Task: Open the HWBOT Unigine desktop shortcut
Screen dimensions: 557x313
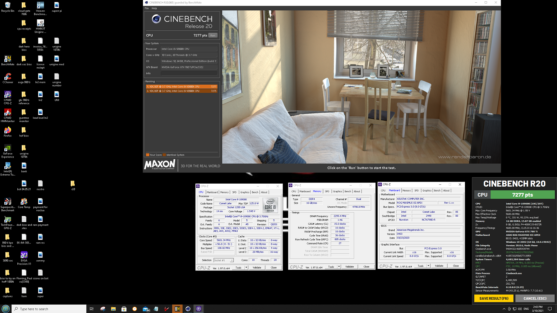Action: click(x=40, y=26)
